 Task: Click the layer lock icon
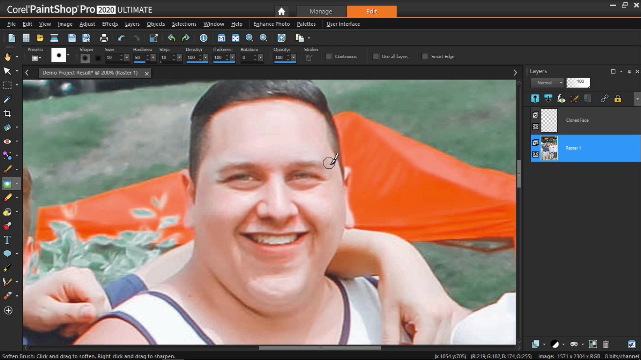coord(618,99)
